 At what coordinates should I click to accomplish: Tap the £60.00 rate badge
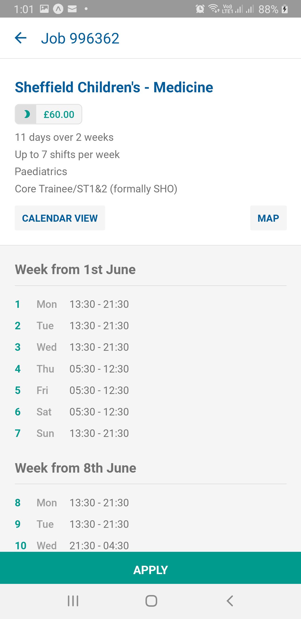(59, 114)
